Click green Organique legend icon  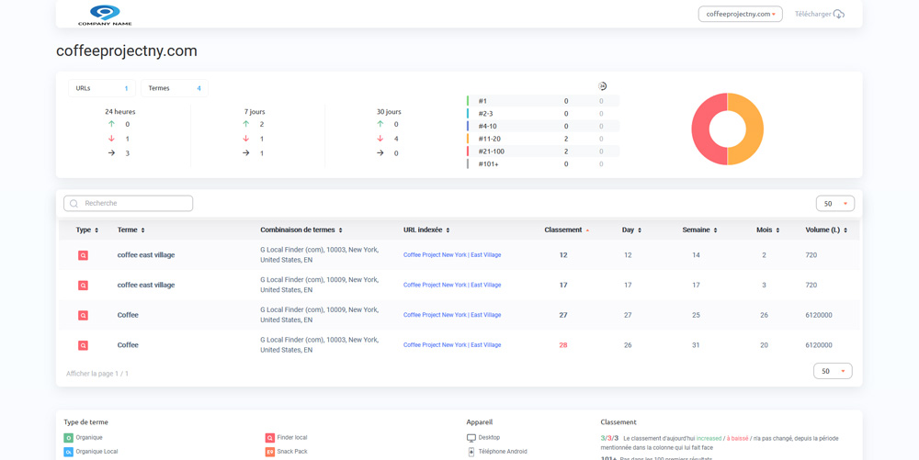pyautogui.click(x=69, y=438)
